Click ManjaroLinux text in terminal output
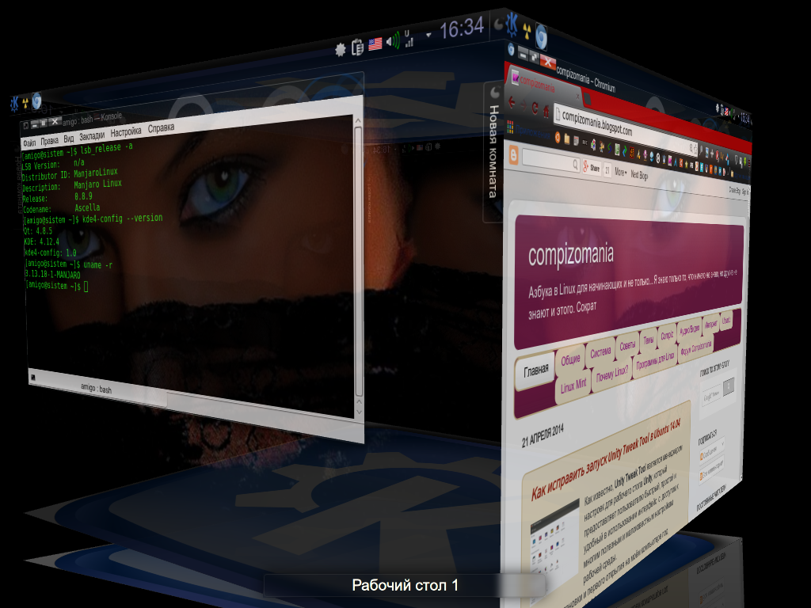 click(96, 172)
